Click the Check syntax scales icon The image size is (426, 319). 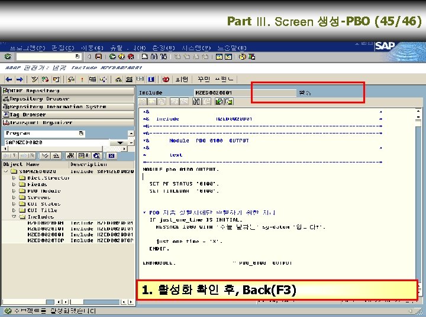pos(71,79)
